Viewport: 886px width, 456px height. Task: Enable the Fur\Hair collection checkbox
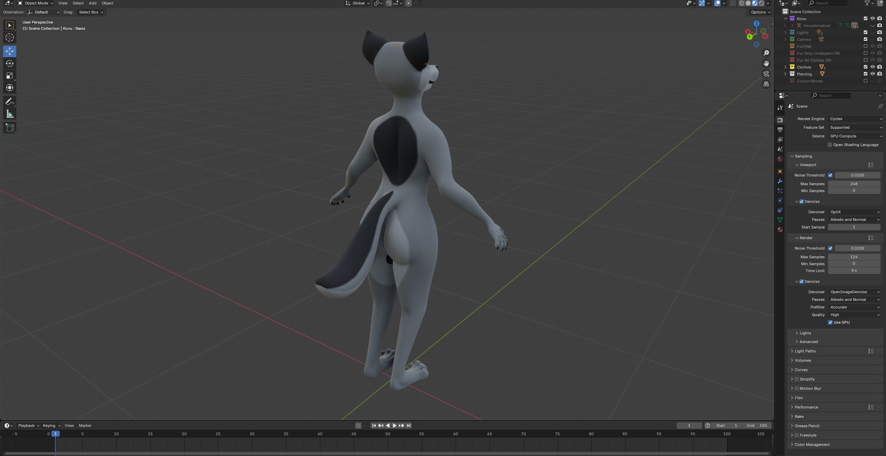pyautogui.click(x=865, y=46)
